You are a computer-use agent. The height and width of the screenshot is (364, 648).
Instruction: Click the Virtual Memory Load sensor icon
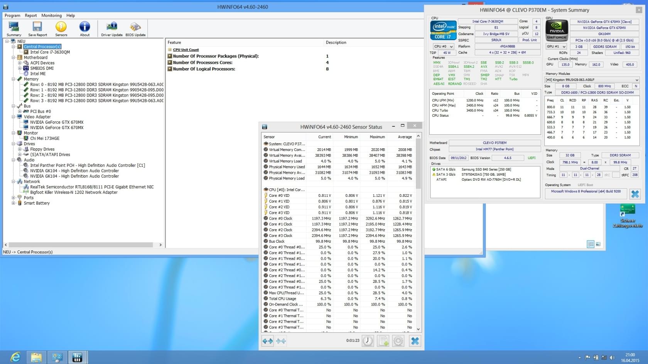266,161
